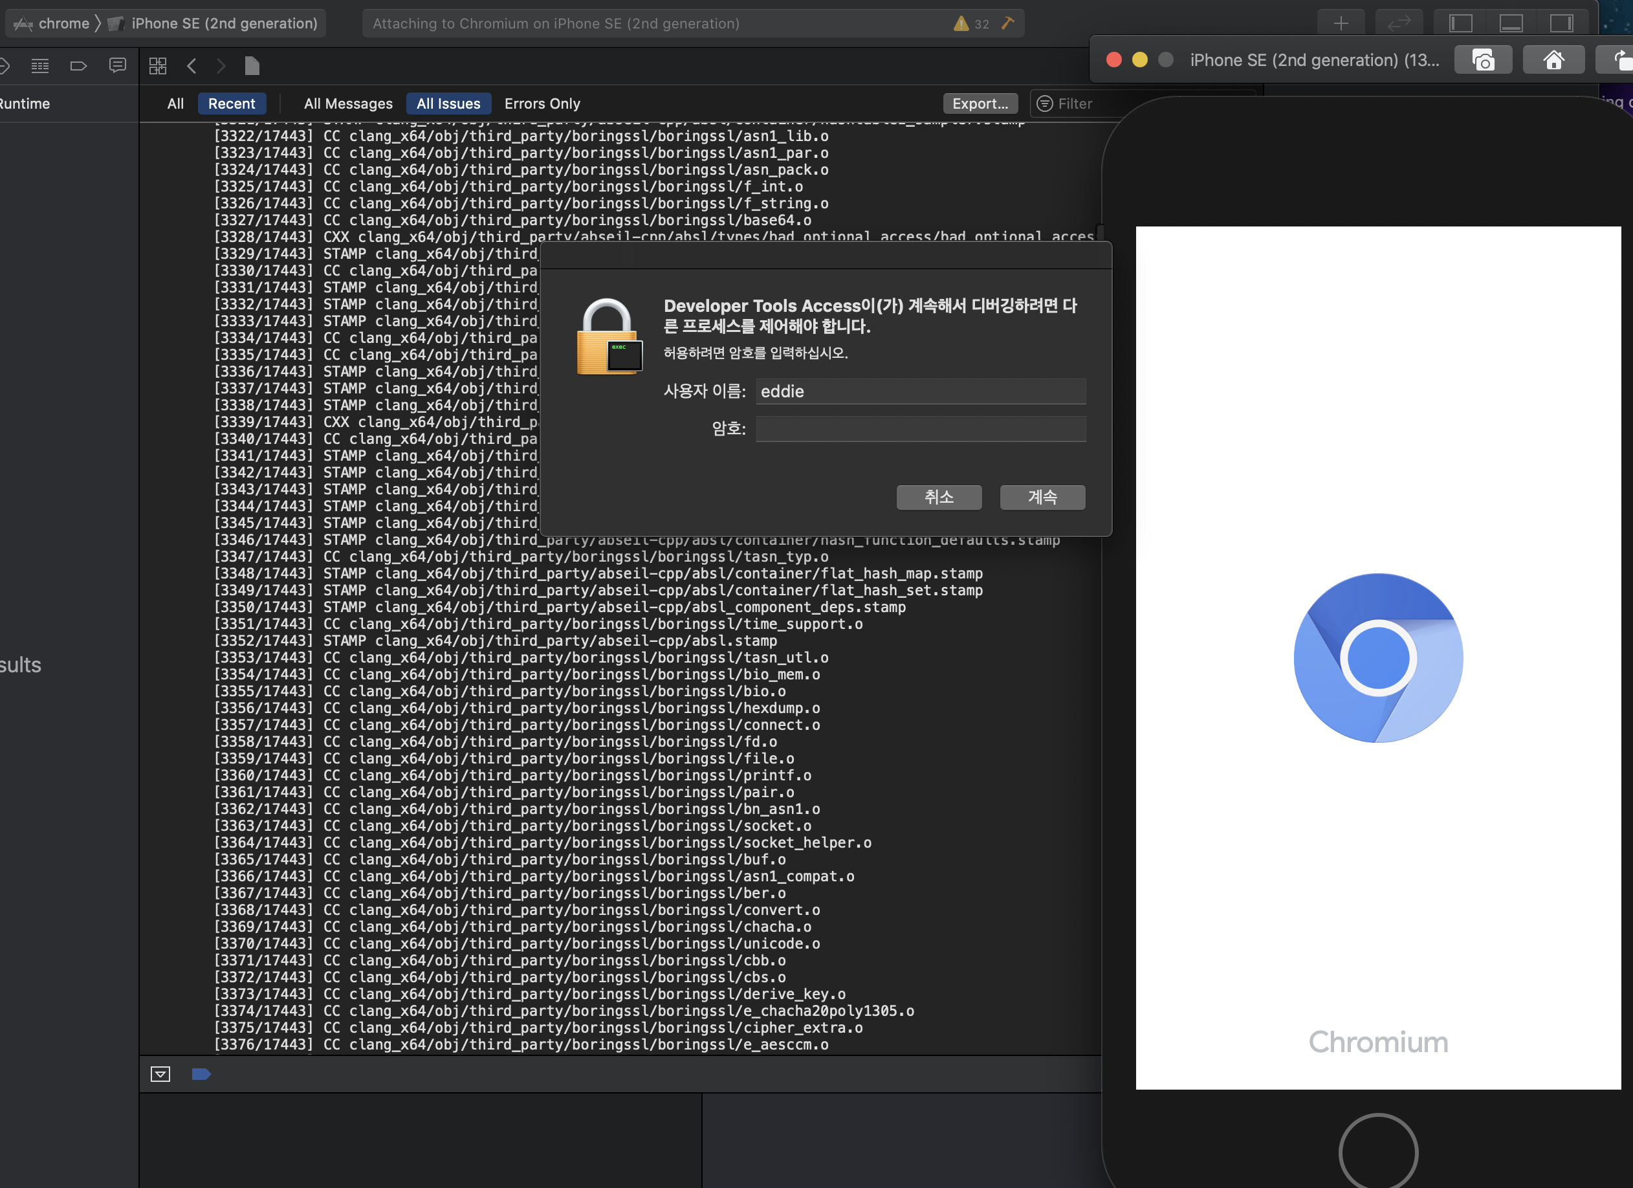Open the breakpoint navigator tag icon
Image resolution: width=1633 pixels, height=1188 pixels.
(78, 66)
